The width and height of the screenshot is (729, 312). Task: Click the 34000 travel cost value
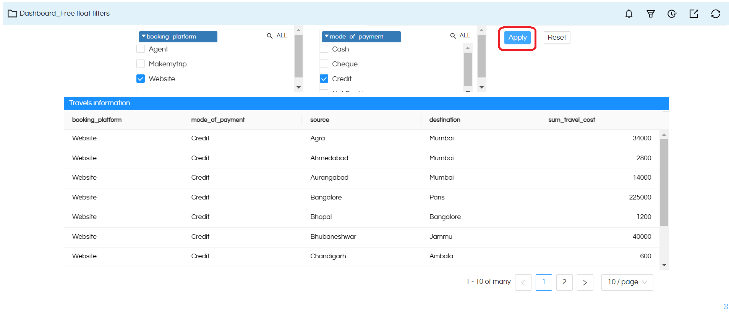click(x=642, y=138)
